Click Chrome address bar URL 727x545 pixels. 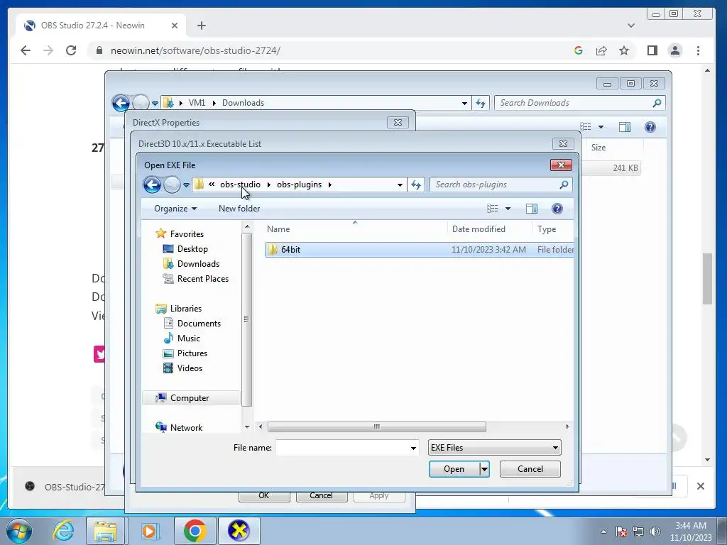(x=195, y=50)
